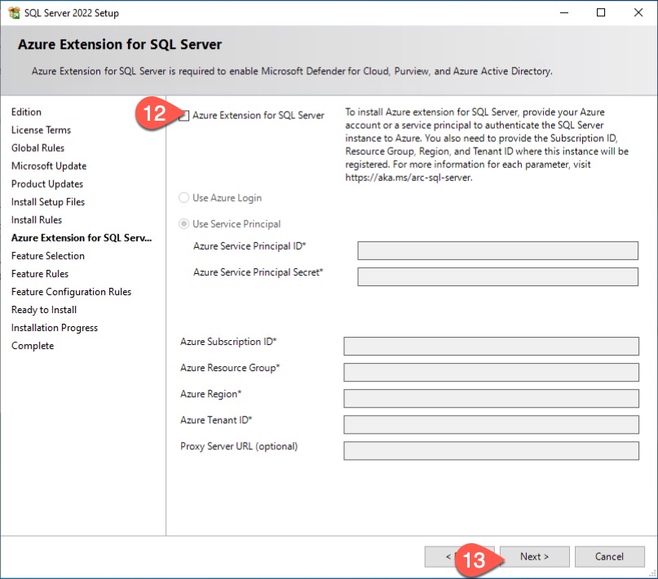Select the Azure Resource Group text field
This screenshot has height=579, width=658.
pyautogui.click(x=491, y=372)
